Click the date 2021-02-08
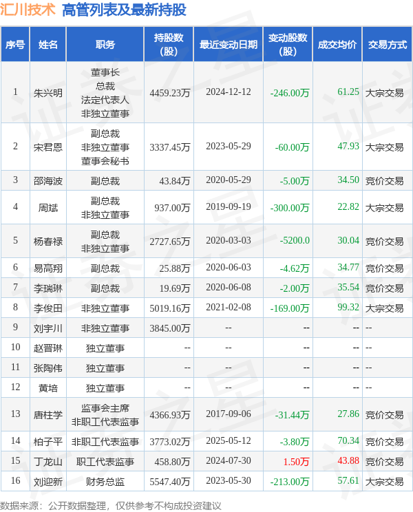This screenshot has height=512, width=413. pyautogui.click(x=229, y=307)
